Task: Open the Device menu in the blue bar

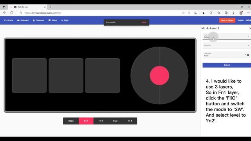Action: (9, 20)
